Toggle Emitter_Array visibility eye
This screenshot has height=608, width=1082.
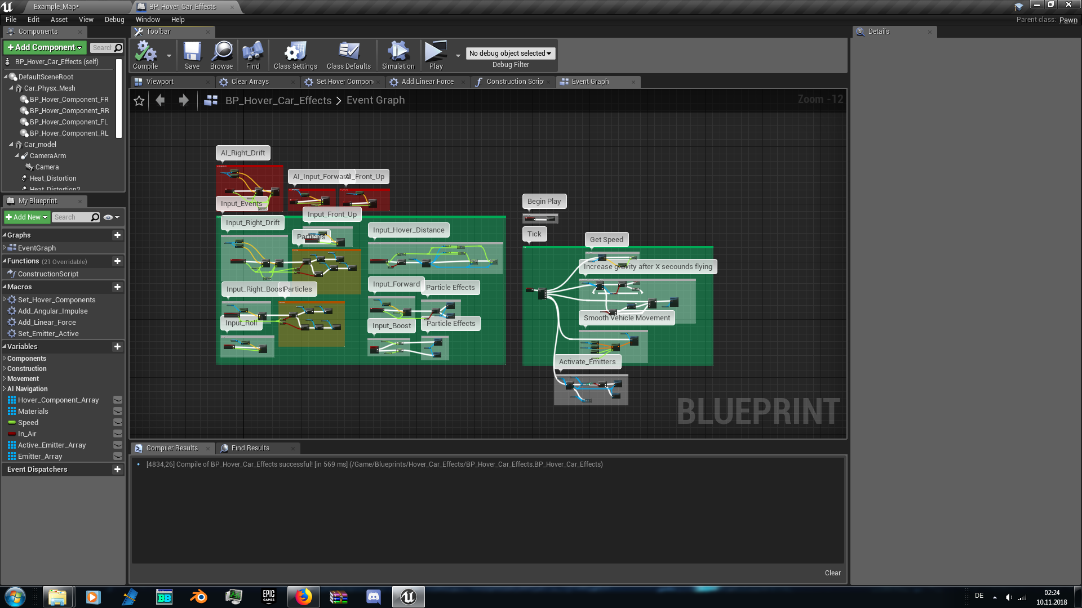118,457
